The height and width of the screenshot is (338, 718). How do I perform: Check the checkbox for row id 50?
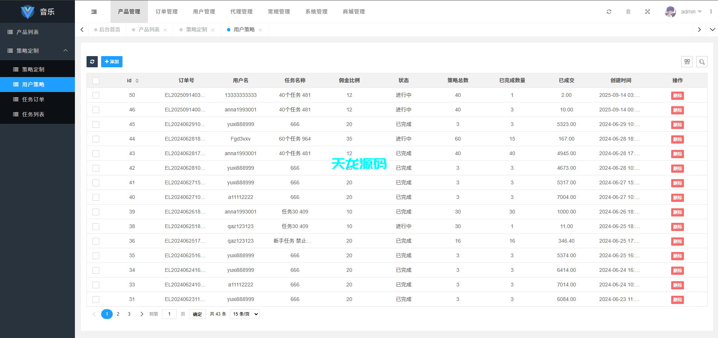click(x=96, y=95)
